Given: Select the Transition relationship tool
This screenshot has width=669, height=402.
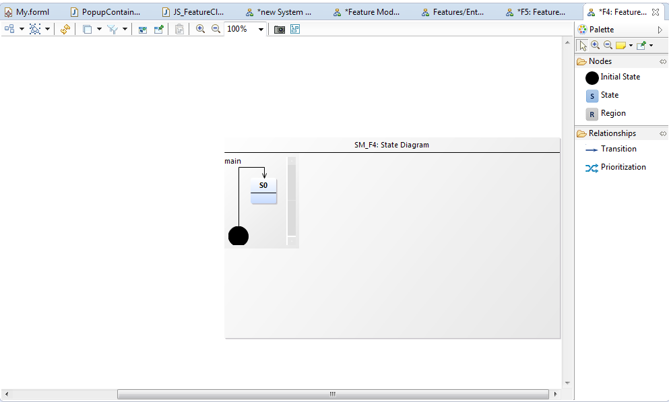Looking at the screenshot, I should [x=611, y=149].
